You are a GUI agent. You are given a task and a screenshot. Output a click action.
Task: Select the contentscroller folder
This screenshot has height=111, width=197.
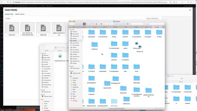click(114, 45)
